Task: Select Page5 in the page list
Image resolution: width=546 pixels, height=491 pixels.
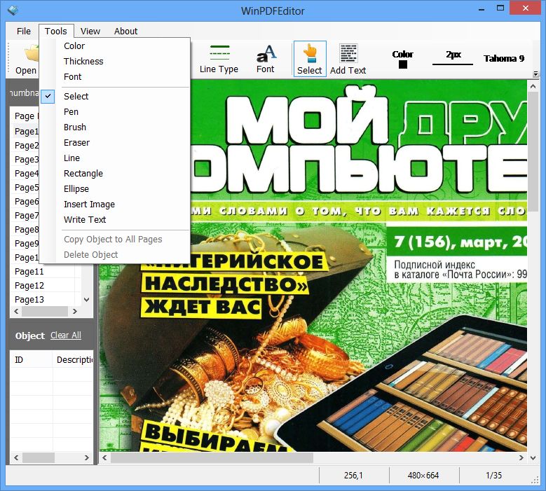Action: 27,188
